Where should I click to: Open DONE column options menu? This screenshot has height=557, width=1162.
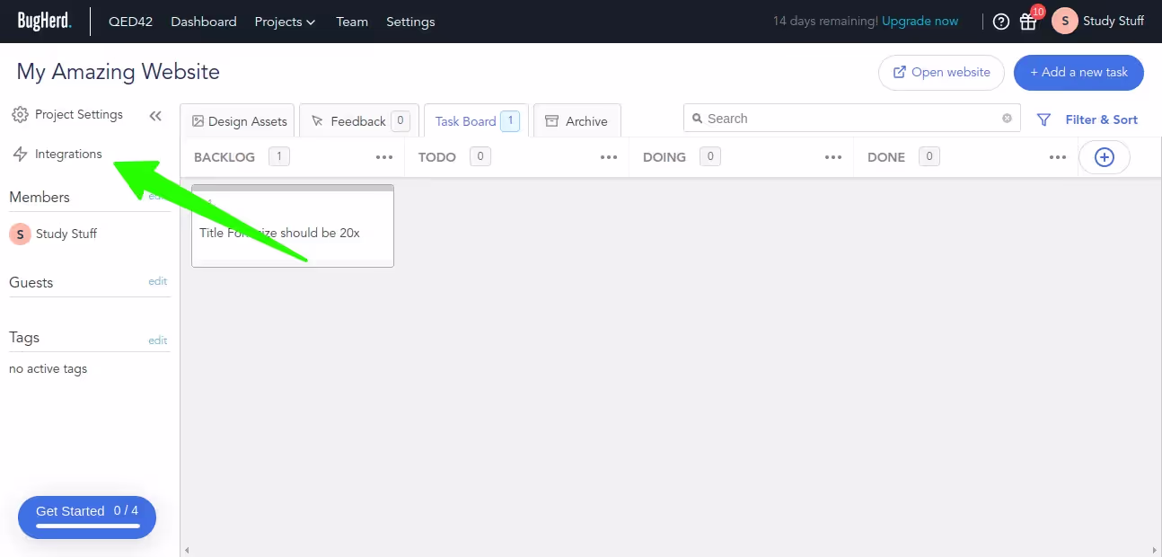[x=1058, y=157]
